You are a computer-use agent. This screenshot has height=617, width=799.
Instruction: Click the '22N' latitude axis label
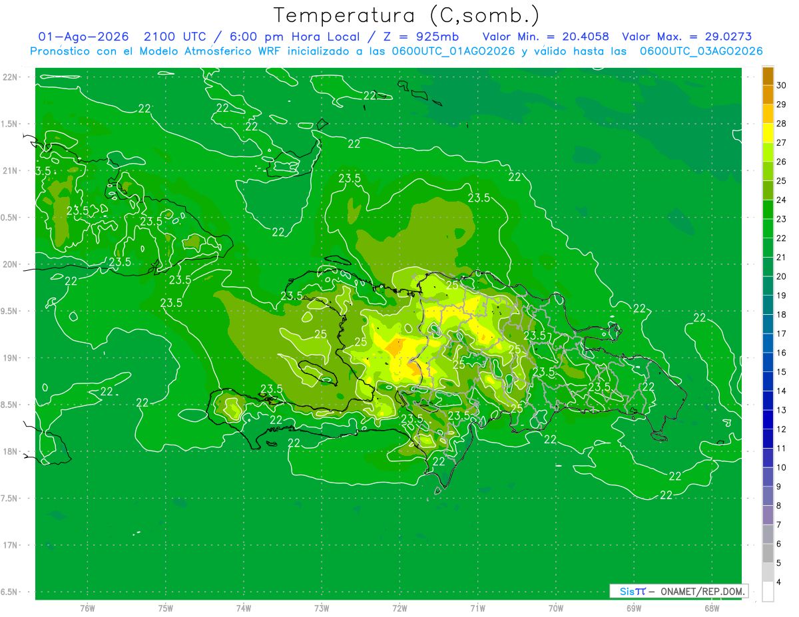[x=11, y=77]
